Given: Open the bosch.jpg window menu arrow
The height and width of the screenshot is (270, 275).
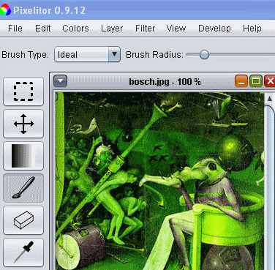Looking at the screenshot, I should 61,81.
